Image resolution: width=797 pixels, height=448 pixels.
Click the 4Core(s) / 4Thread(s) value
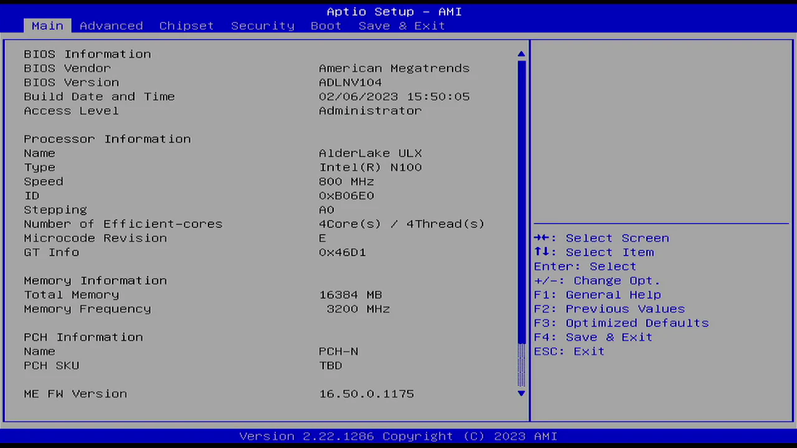pyautogui.click(x=402, y=224)
